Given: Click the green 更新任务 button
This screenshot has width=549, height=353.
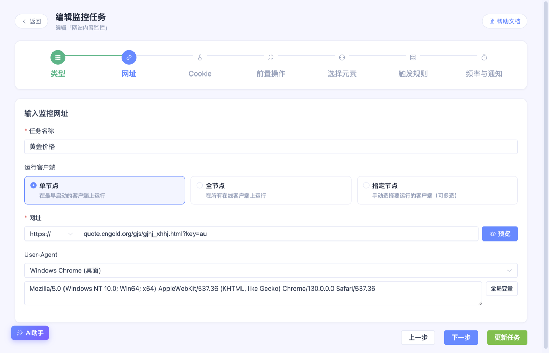Looking at the screenshot, I should tap(507, 338).
